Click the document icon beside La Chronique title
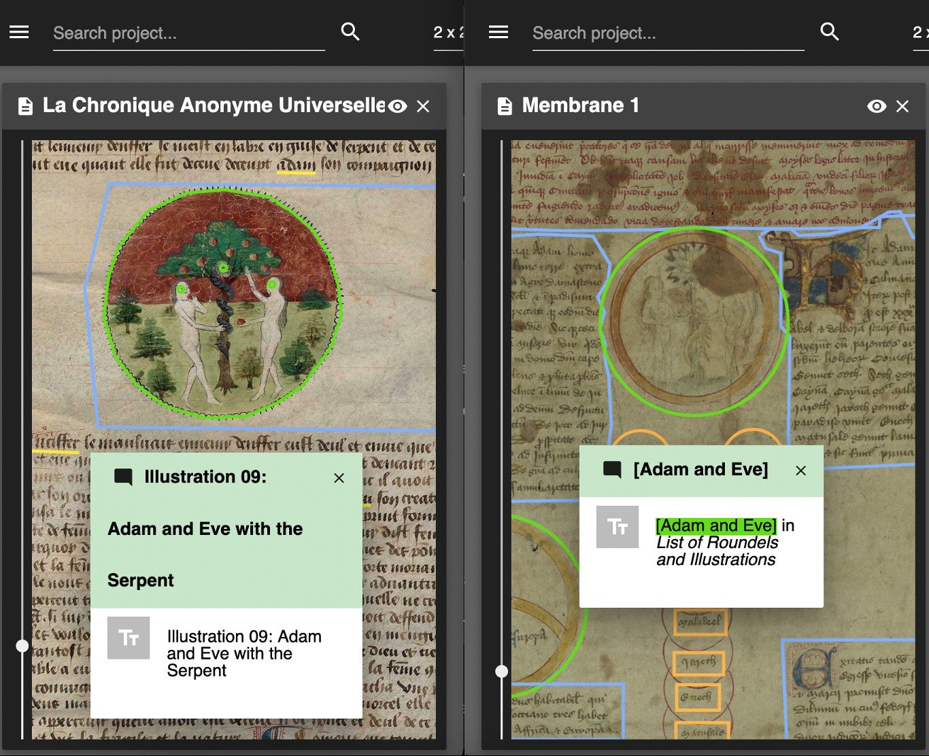This screenshot has width=929, height=756. (25, 105)
